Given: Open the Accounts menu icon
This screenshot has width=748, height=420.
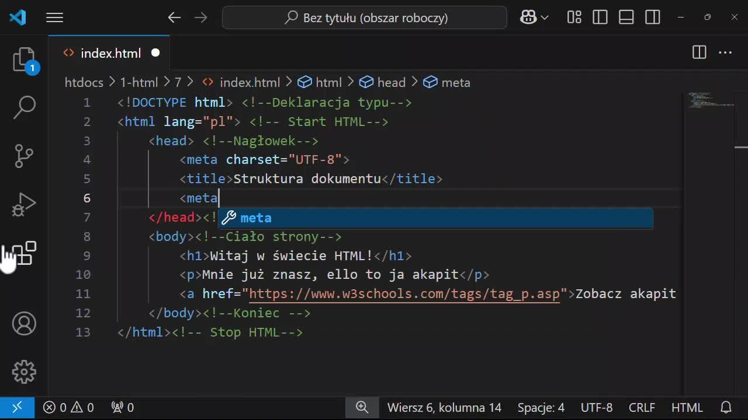Looking at the screenshot, I should point(24,324).
